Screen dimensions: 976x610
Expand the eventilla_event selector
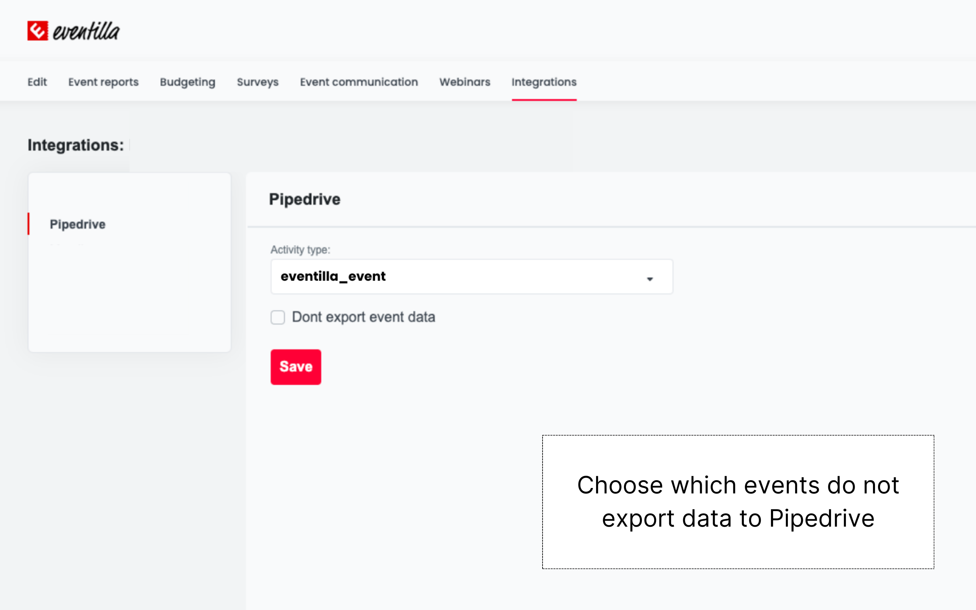pyautogui.click(x=471, y=276)
